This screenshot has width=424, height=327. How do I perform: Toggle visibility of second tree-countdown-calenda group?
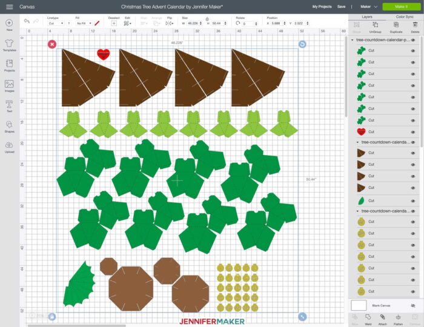(x=413, y=142)
